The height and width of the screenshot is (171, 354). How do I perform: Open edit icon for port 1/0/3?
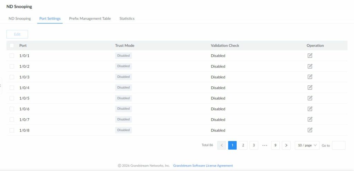tap(310, 77)
